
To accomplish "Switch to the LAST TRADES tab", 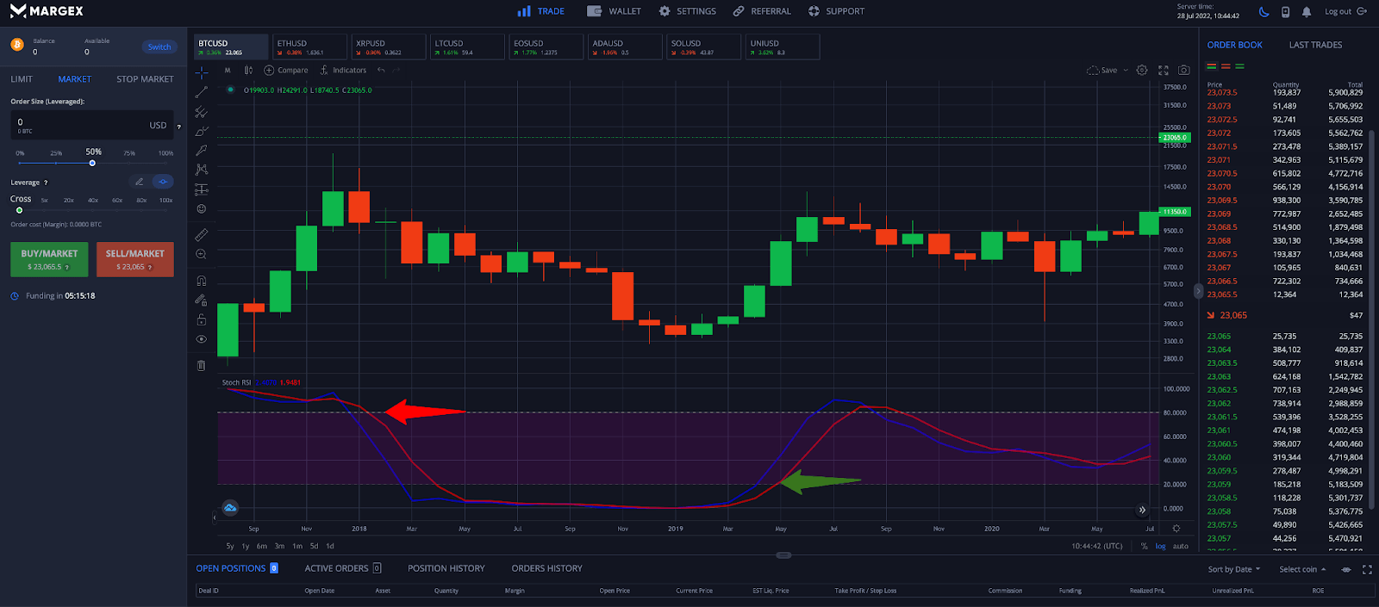I will click(1315, 45).
